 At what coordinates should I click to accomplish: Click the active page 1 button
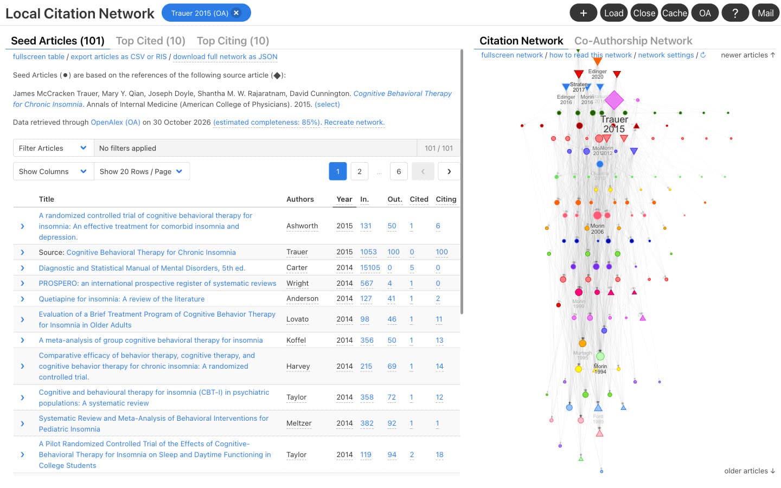pos(337,171)
